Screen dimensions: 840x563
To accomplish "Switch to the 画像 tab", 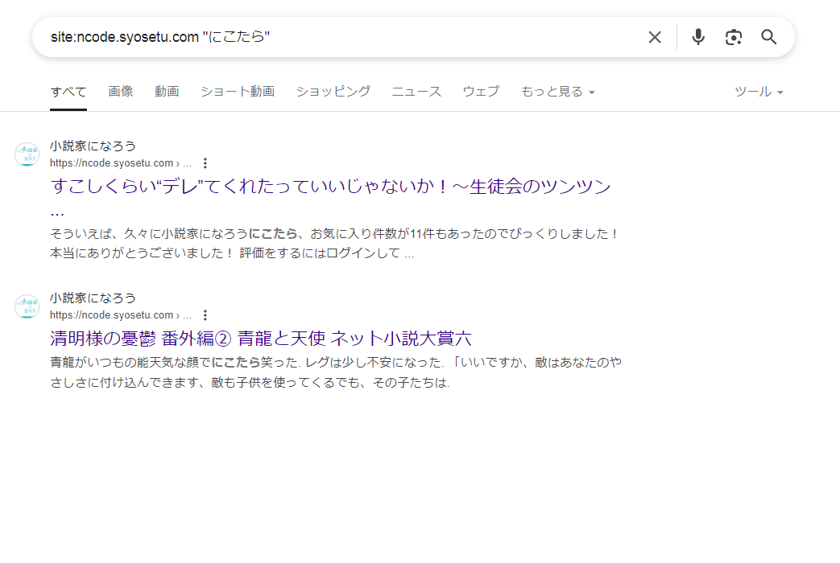I will [x=121, y=92].
